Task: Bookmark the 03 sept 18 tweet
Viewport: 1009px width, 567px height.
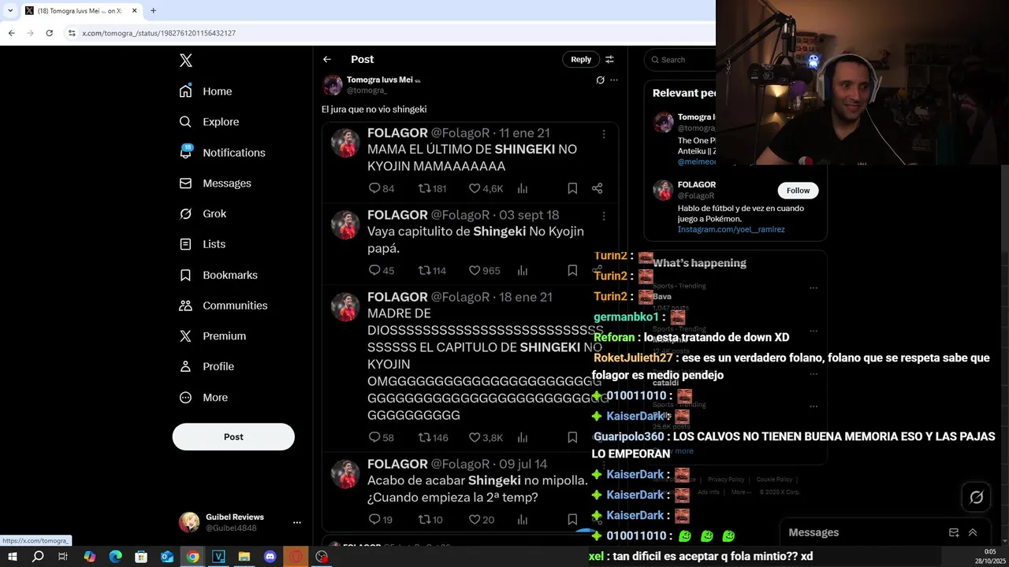Action: click(572, 270)
